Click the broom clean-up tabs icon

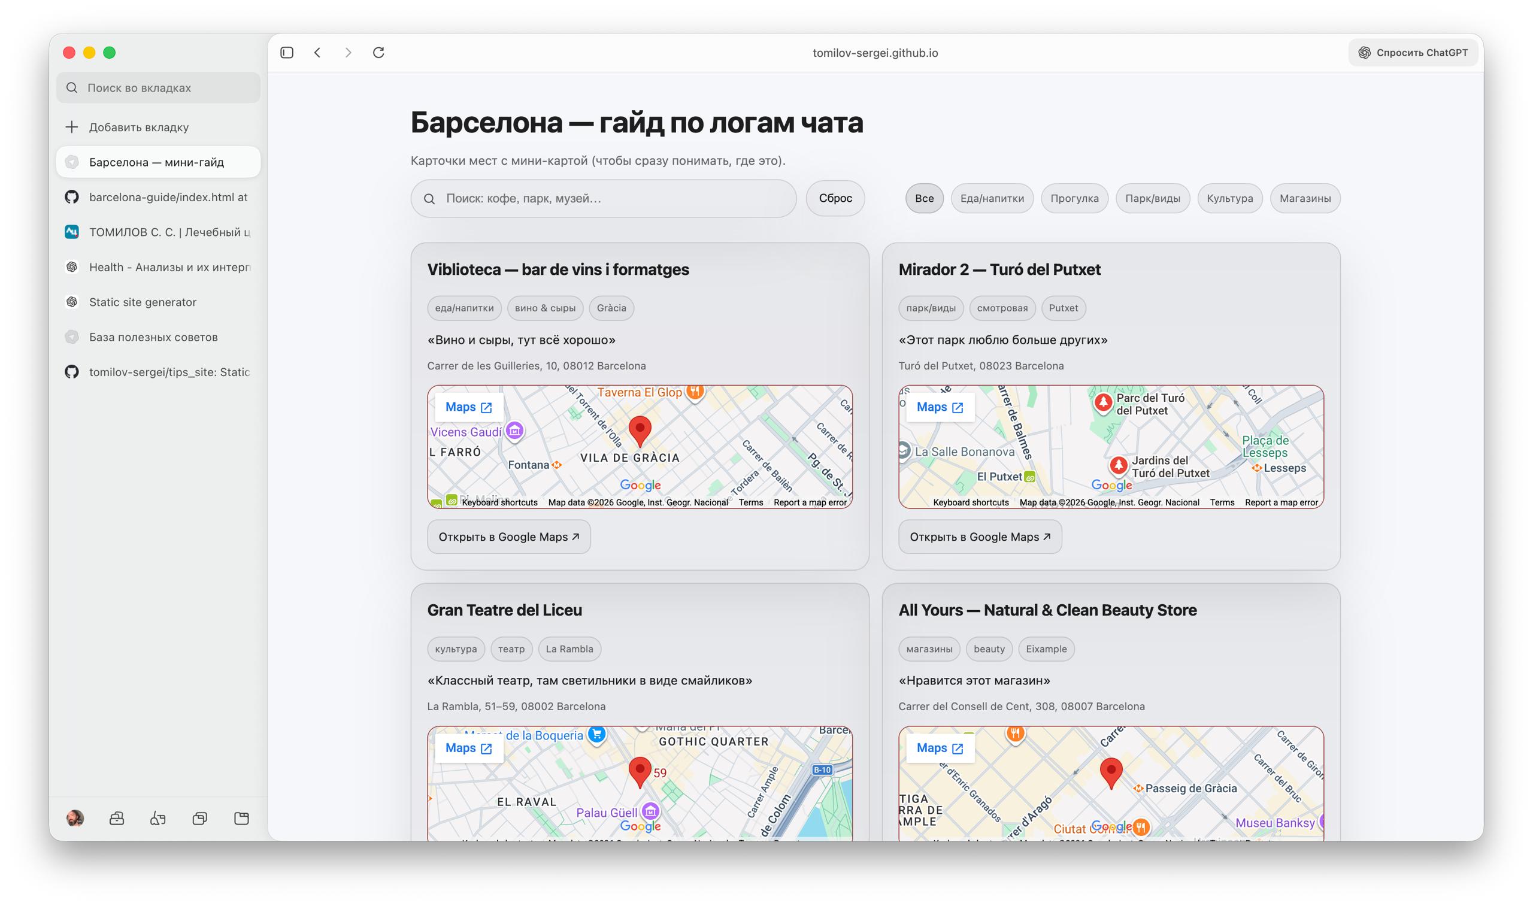click(158, 818)
